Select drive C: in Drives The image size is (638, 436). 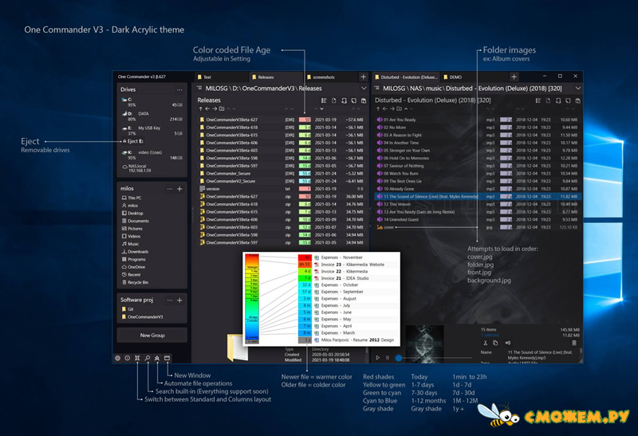pos(152,102)
